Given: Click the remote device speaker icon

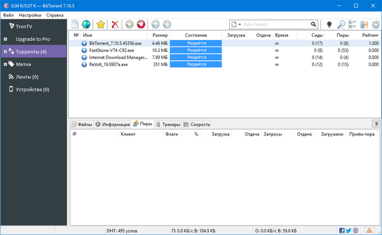Looking at the screenshot, I should point(364,24).
